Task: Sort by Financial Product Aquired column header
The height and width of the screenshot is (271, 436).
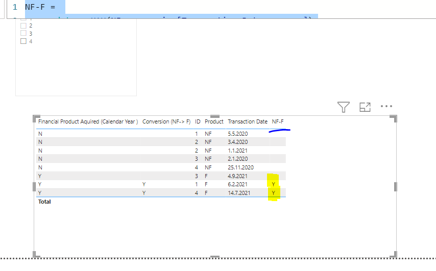Action: tap(88, 122)
